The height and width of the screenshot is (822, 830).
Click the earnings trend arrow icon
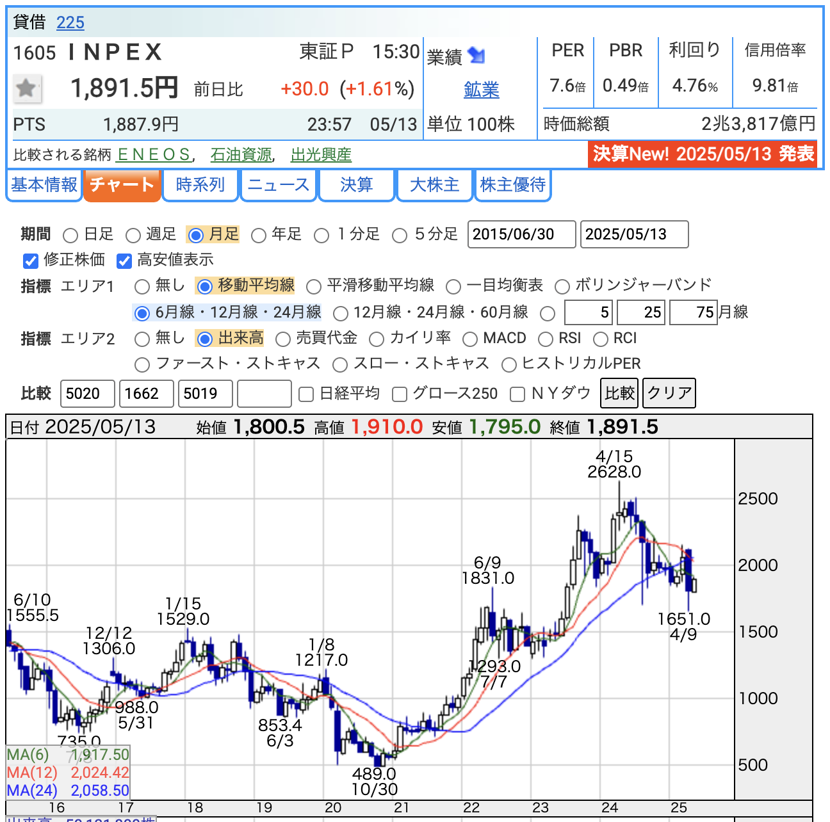tap(476, 55)
